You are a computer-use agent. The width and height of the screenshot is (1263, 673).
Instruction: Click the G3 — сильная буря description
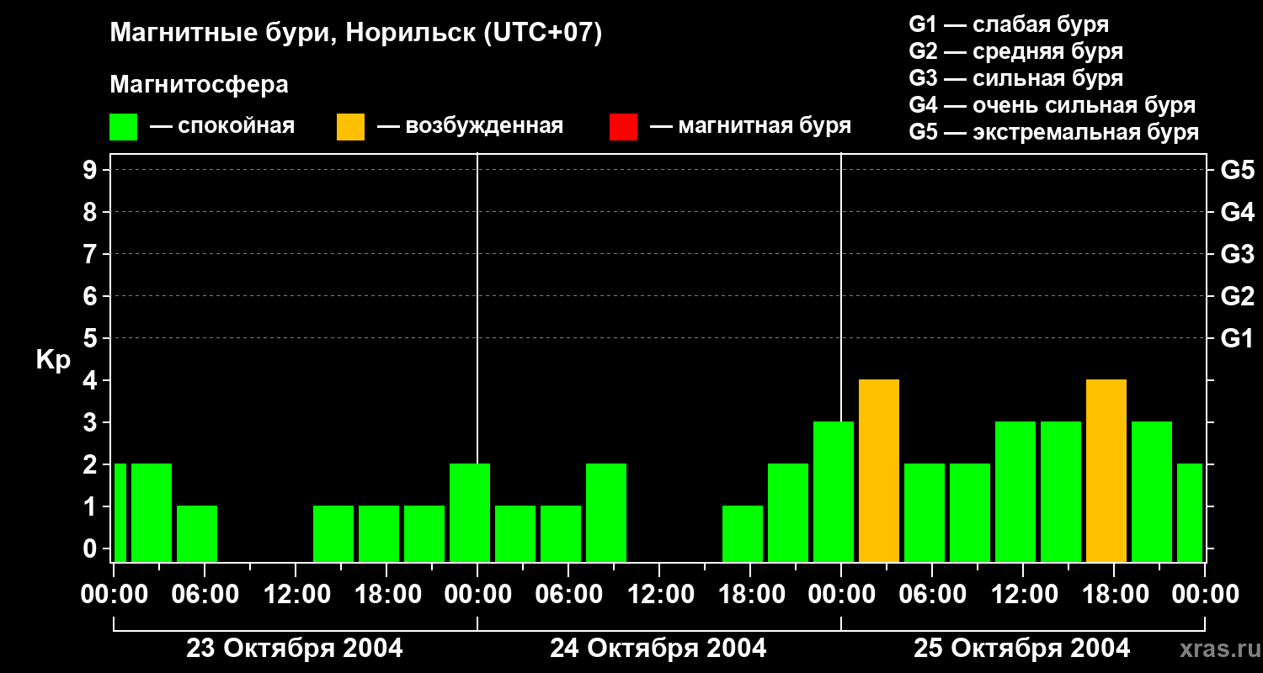coord(1015,78)
